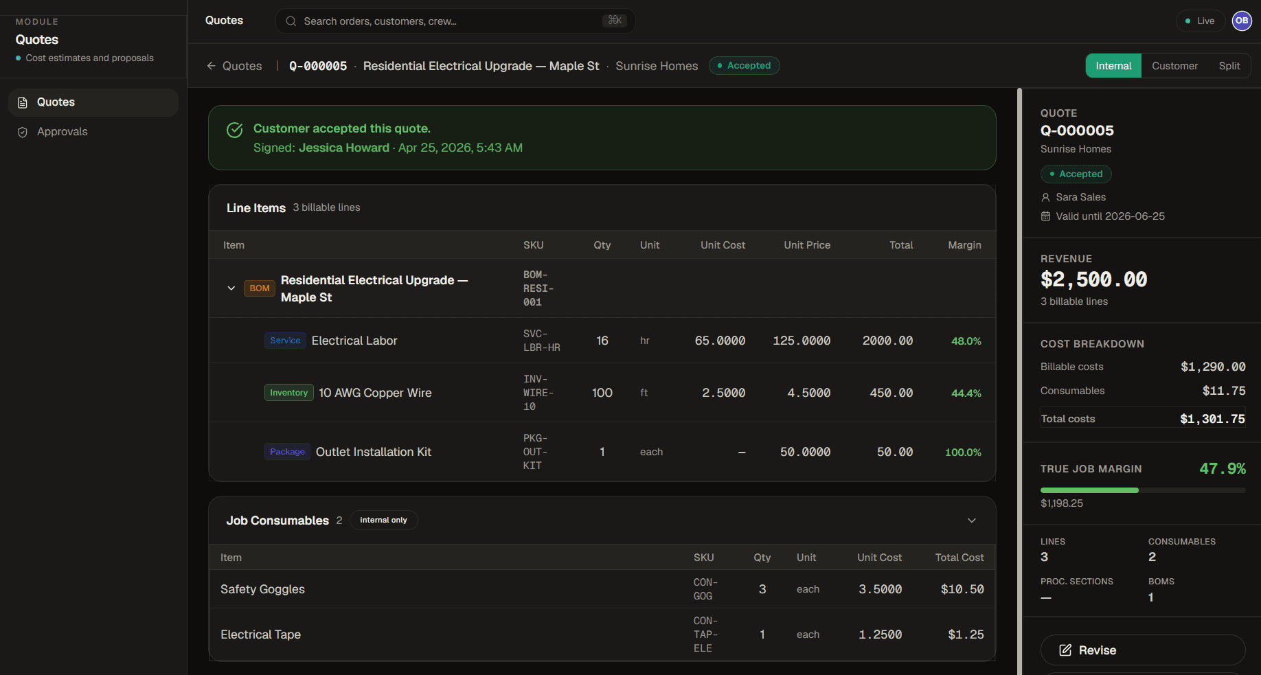Click the Accepted badge in the quote summary panel
This screenshot has width=1261, height=675.
coord(1076,174)
